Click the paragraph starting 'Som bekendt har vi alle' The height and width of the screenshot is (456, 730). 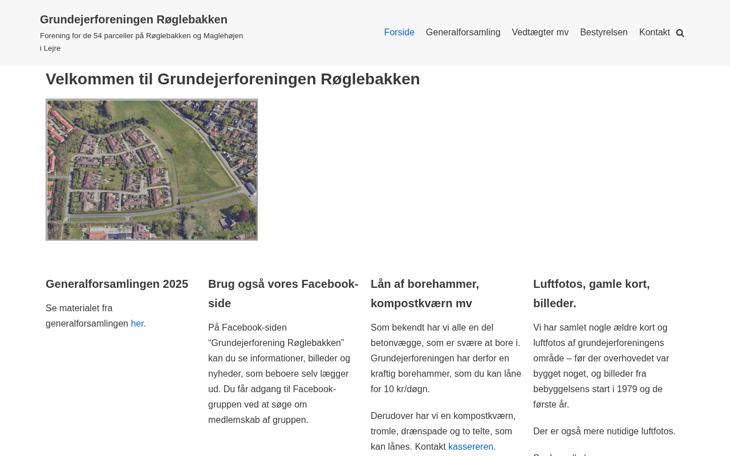446,359
